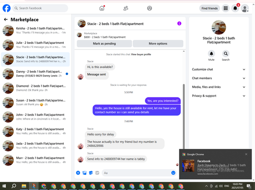Image resolution: width=255 pixels, height=190 pixels.
Task: Open Keisha's apartment conversation
Action: pos(35,31)
